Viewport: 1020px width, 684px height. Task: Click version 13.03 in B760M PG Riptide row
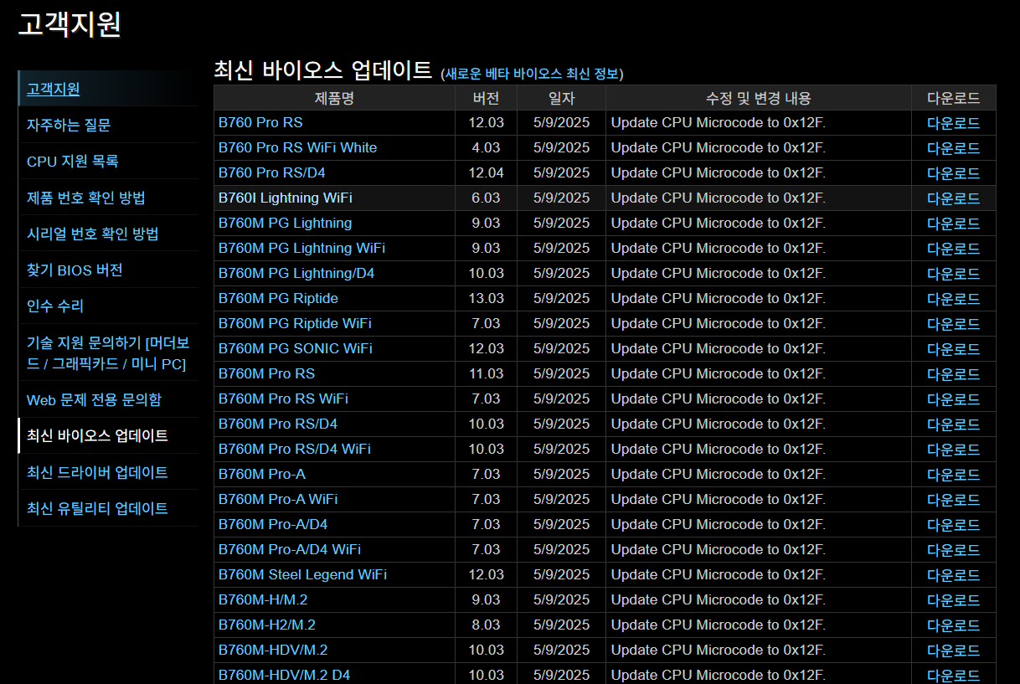[486, 298]
